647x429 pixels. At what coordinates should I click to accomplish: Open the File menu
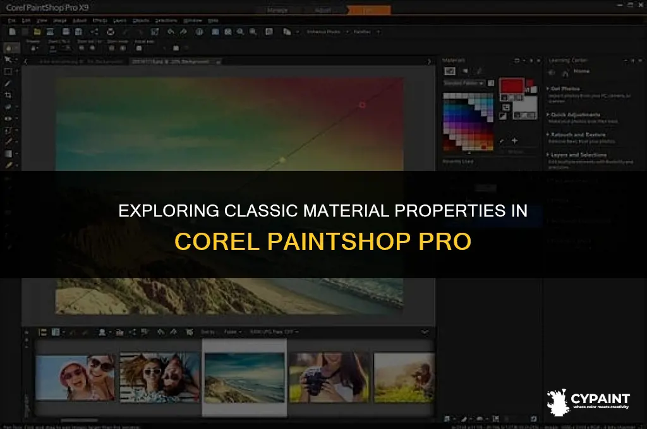11,21
